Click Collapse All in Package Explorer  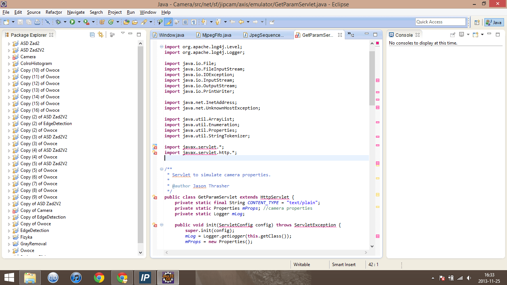pyautogui.click(x=92, y=34)
